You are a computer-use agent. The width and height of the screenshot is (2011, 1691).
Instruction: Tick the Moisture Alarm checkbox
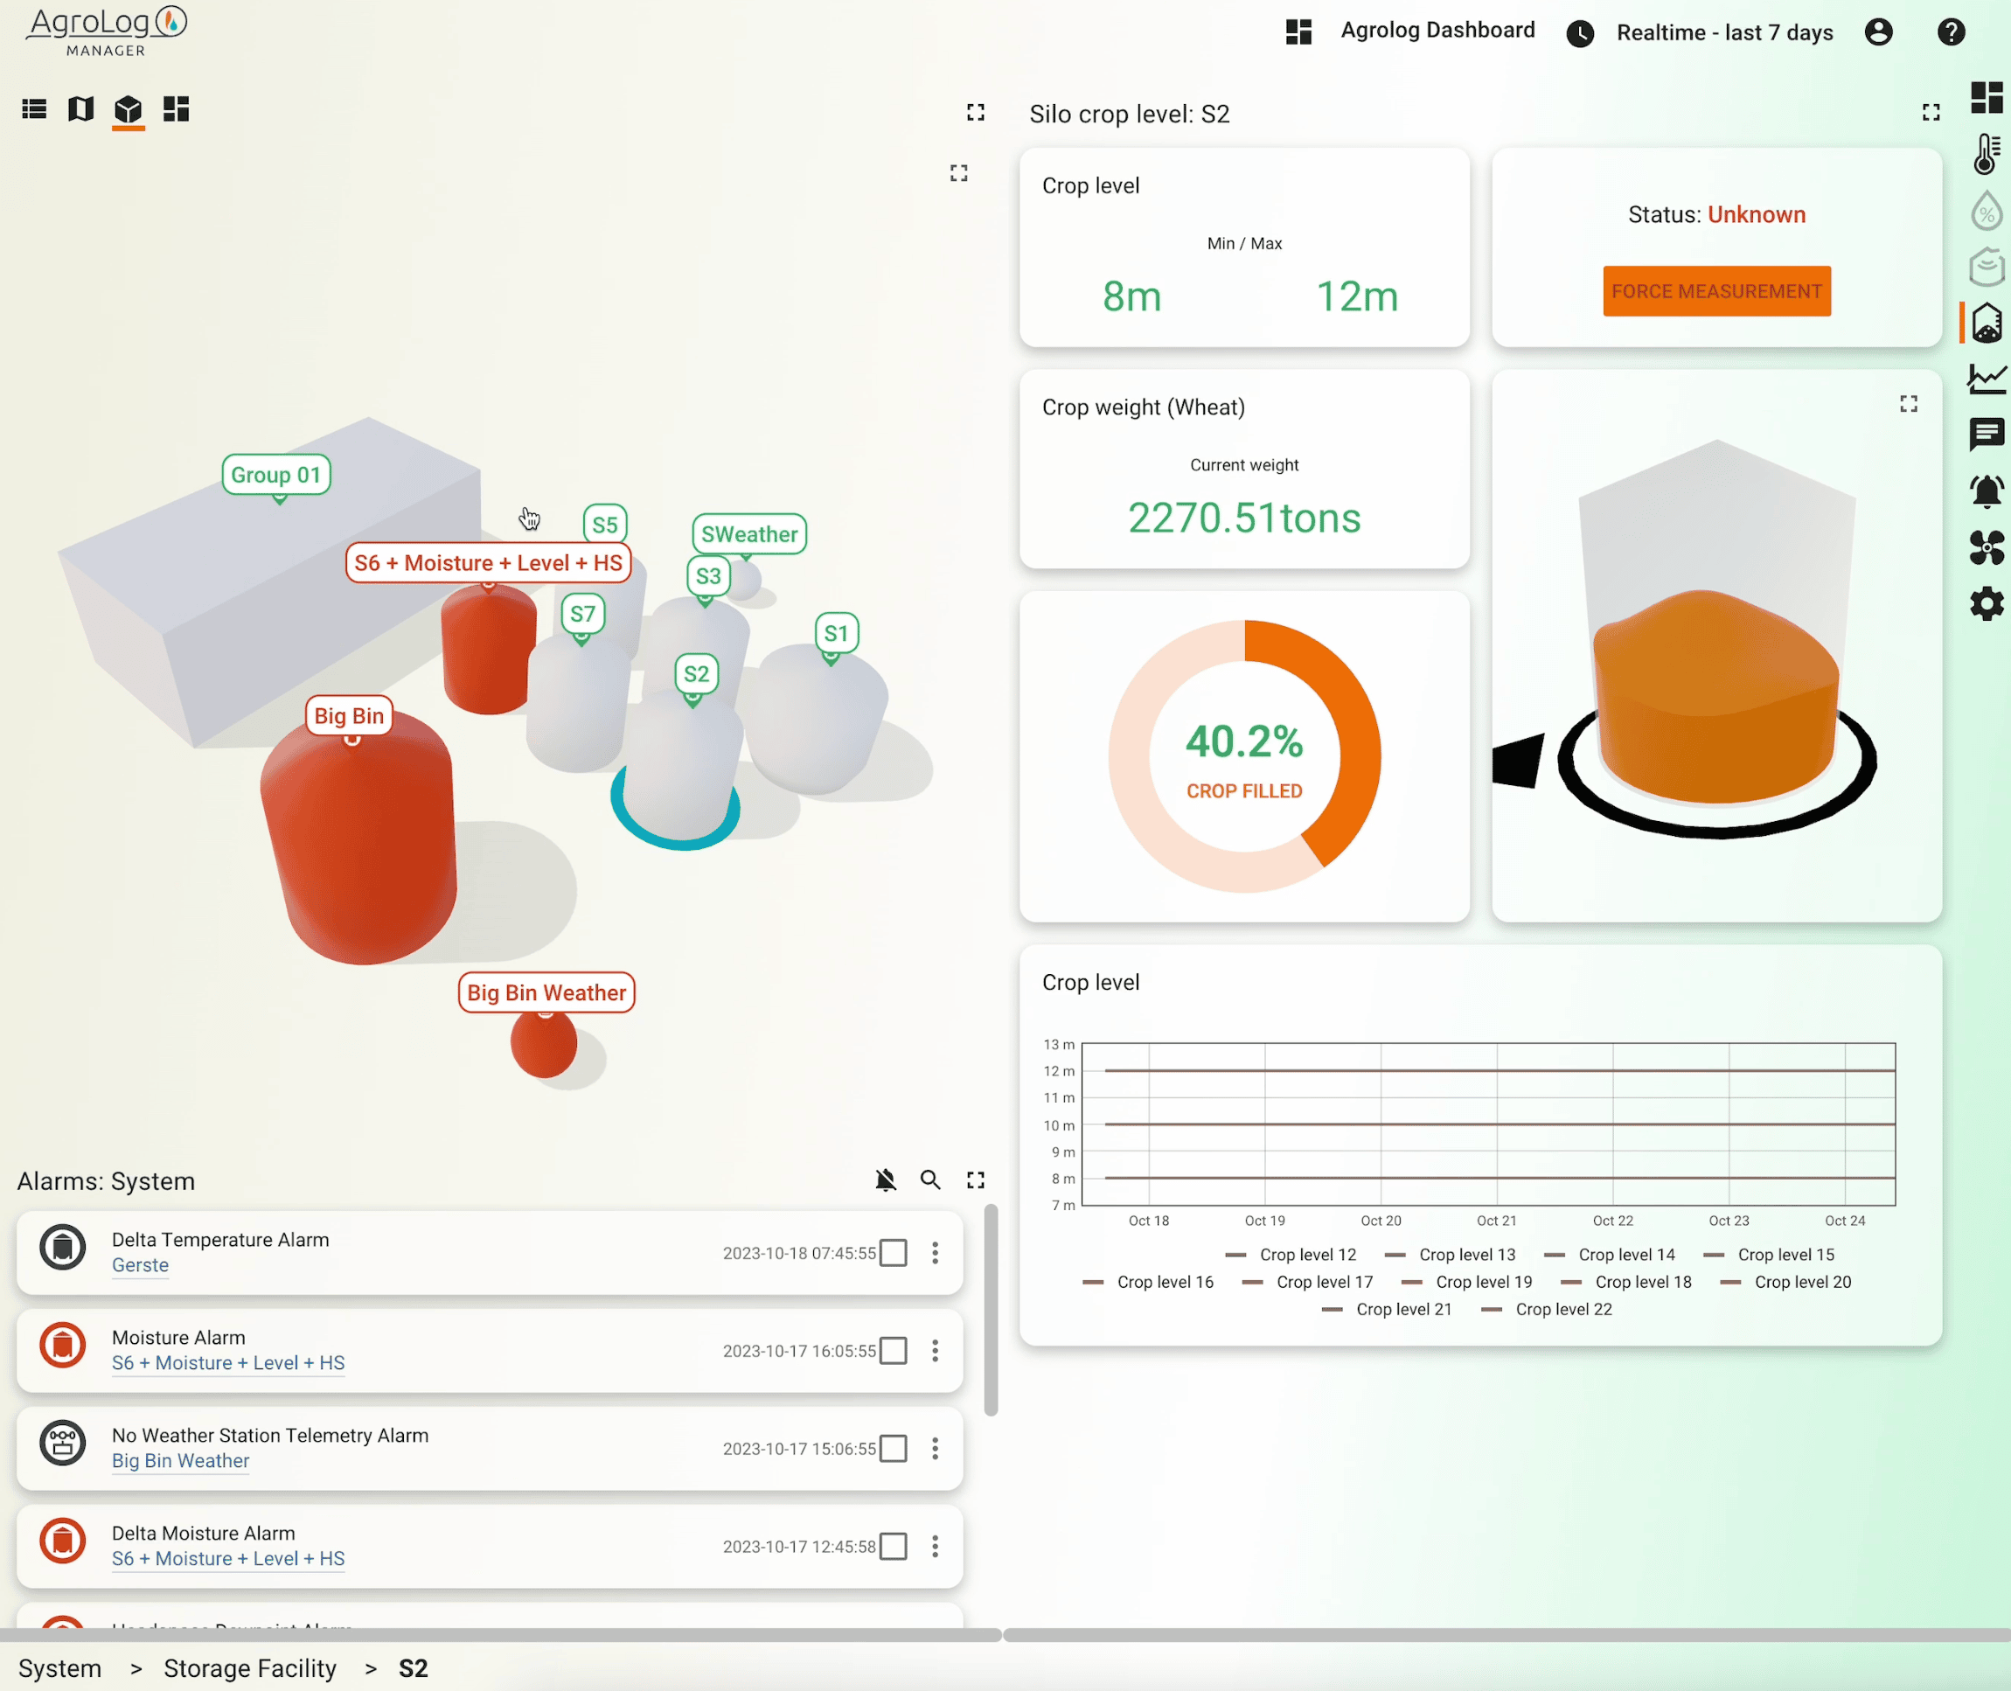click(894, 1351)
